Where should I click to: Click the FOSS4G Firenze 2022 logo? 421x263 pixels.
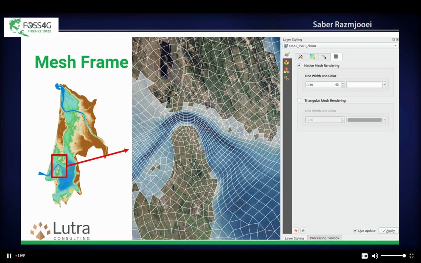pyautogui.click(x=31, y=27)
